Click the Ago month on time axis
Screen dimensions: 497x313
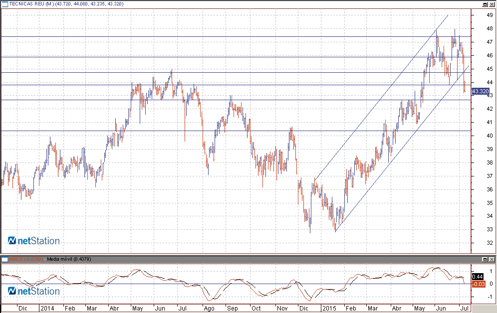coord(209,309)
